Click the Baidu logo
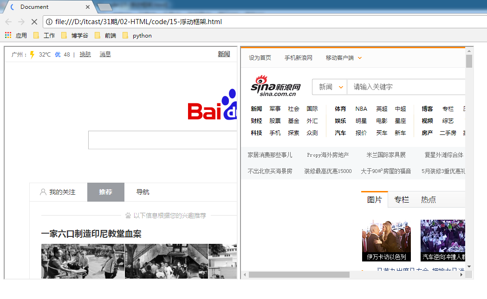The image size is (487, 299). pos(212,105)
